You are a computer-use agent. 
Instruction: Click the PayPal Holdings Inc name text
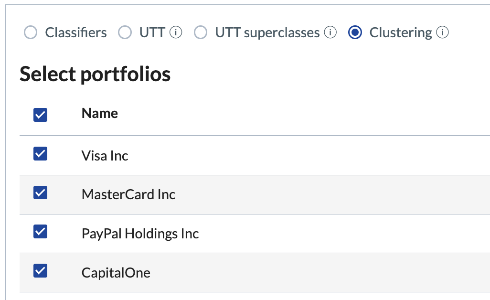point(140,234)
